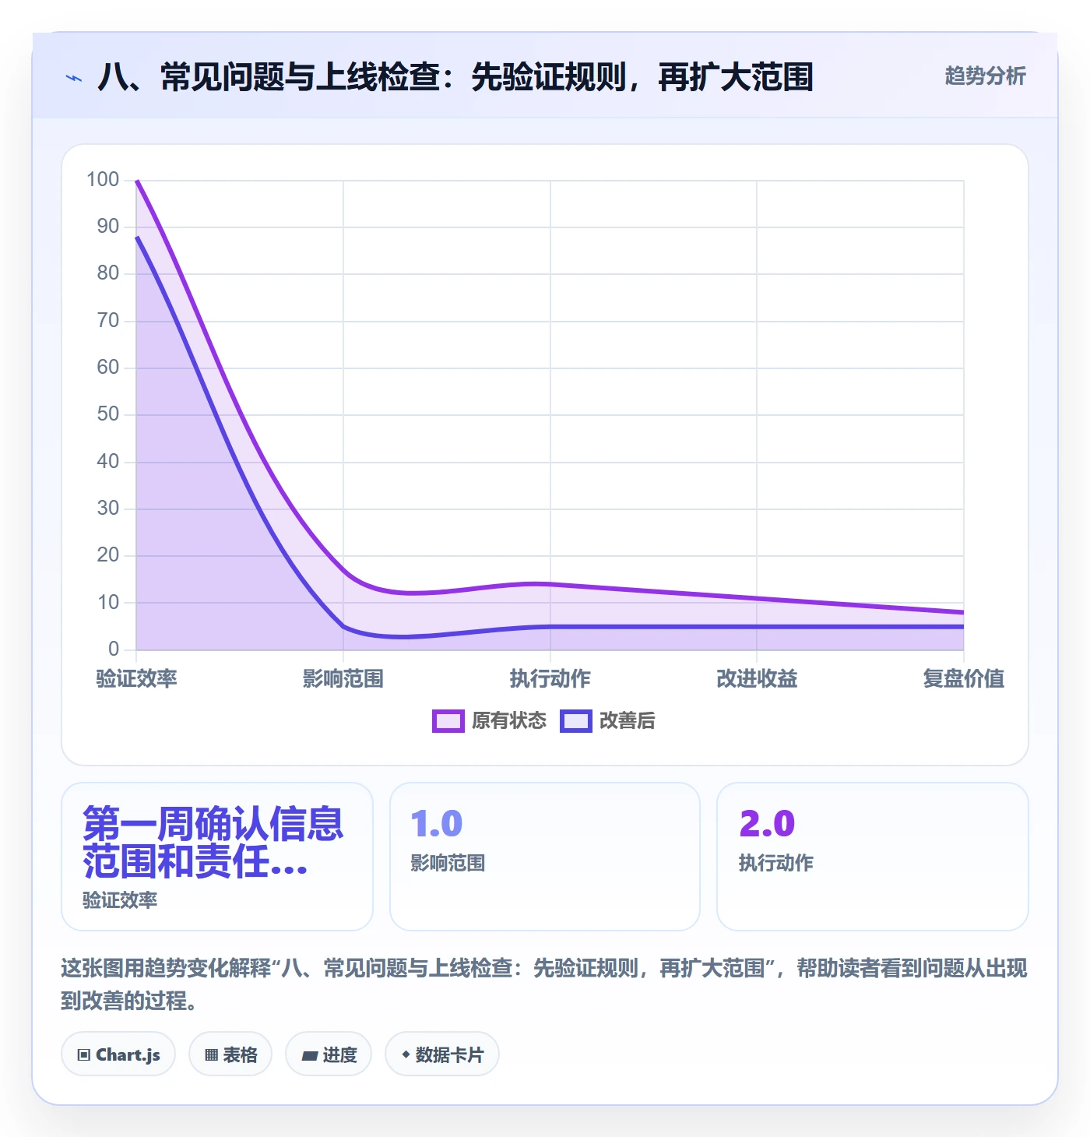Image resolution: width=1090 pixels, height=1137 pixels.
Task: Toggle the 原有状态 legend swatch
Action: (448, 721)
